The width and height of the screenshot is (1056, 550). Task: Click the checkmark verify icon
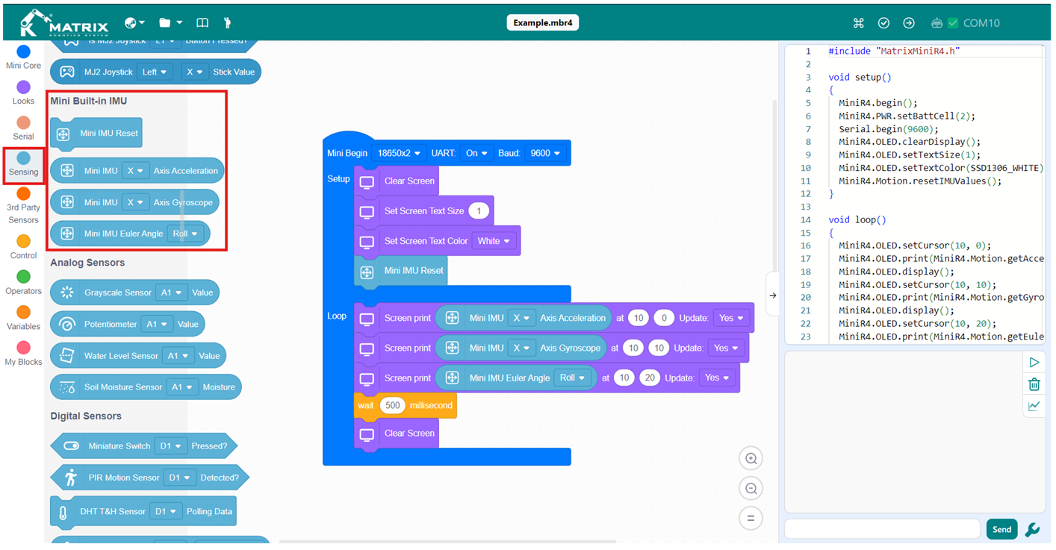coord(883,23)
